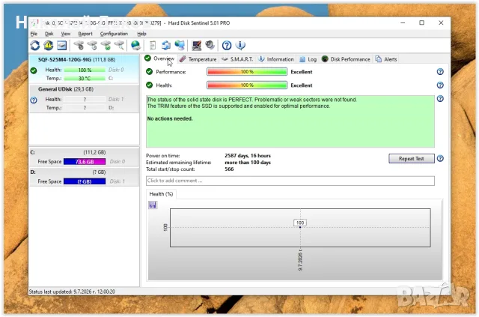The height and width of the screenshot is (317, 479).
Task: Open the blue question mark help toolbar icon
Action: tap(226, 46)
